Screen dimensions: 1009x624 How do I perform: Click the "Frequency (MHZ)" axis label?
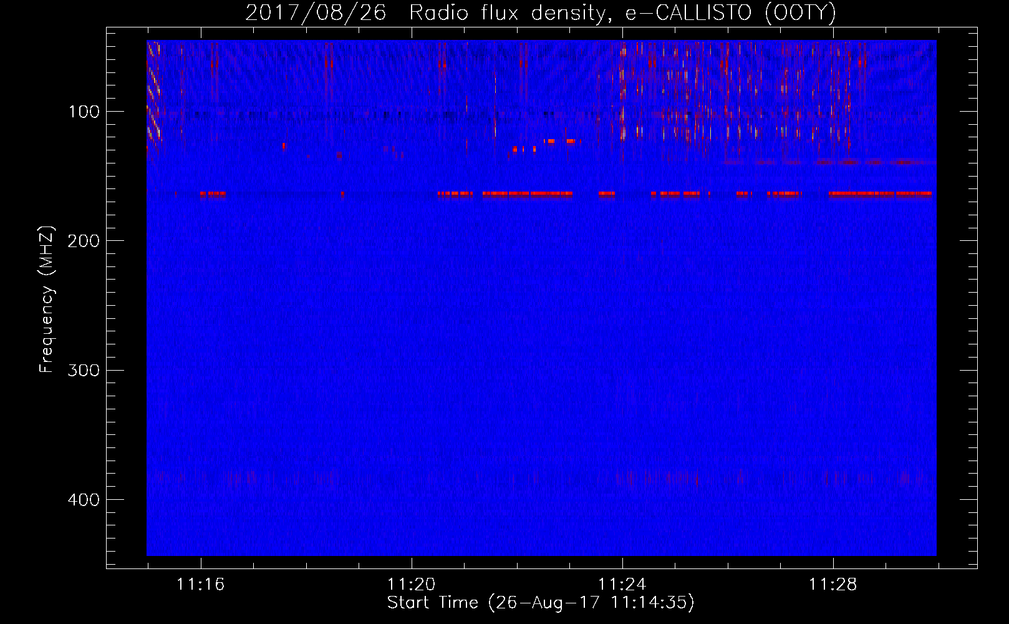point(47,299)
